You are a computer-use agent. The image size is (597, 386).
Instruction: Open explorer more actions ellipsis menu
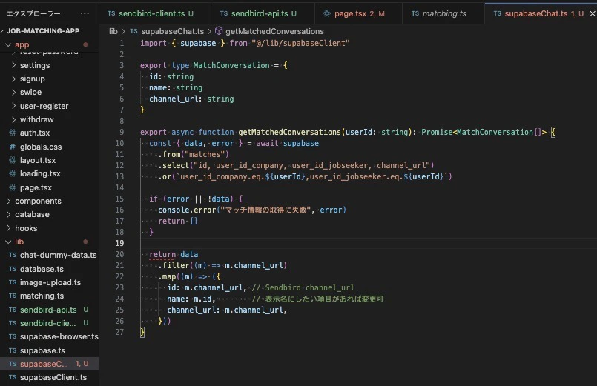pos(85,13)
